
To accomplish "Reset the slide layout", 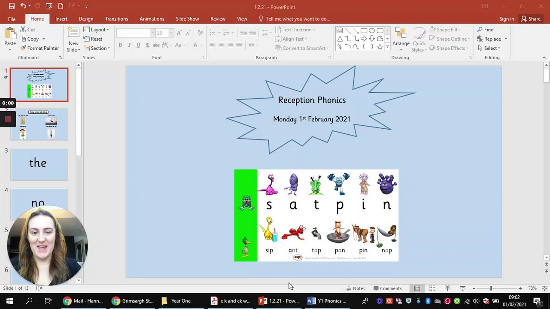I will tap(93, 39).
